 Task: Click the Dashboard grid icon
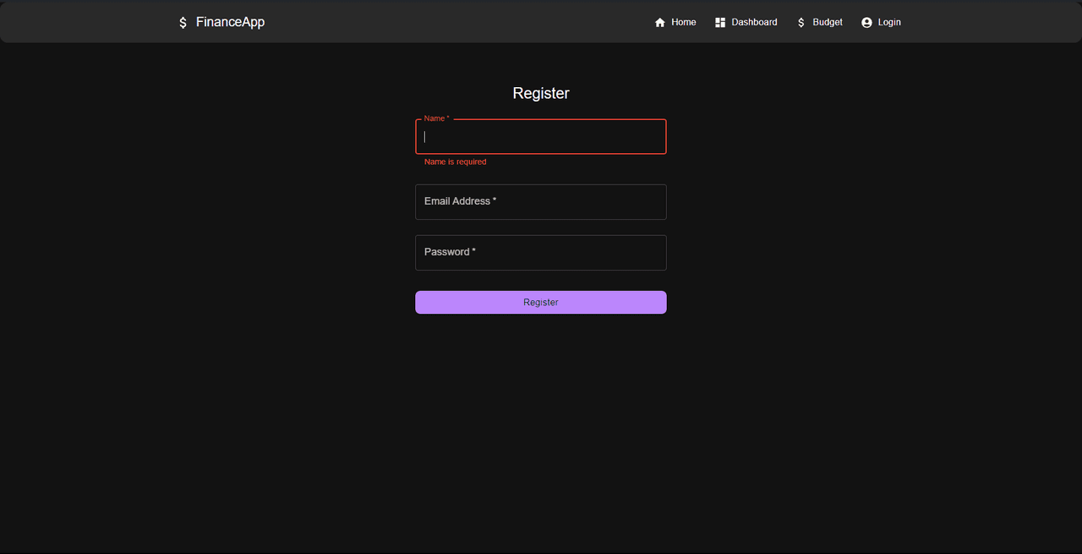pyautogui.click(x=720, y=23)
